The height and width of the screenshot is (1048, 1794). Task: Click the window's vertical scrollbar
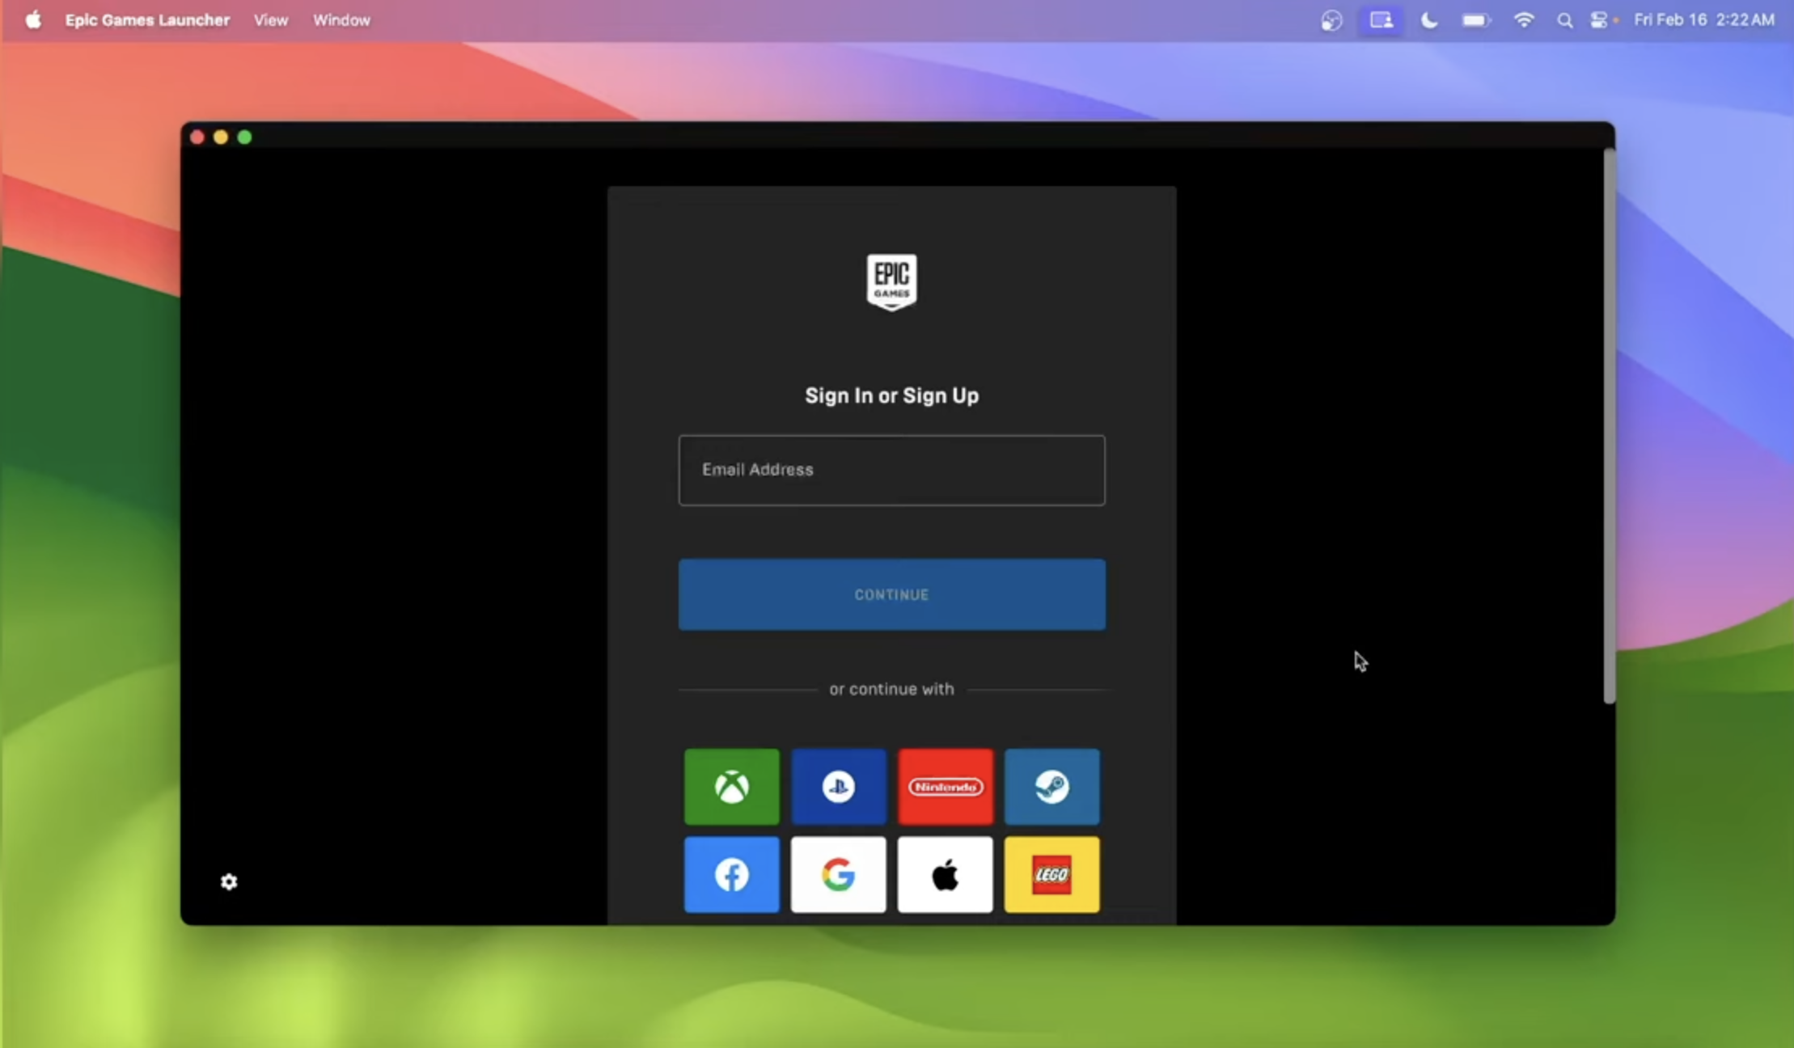pyautogui.click(x=1609, y=425)
